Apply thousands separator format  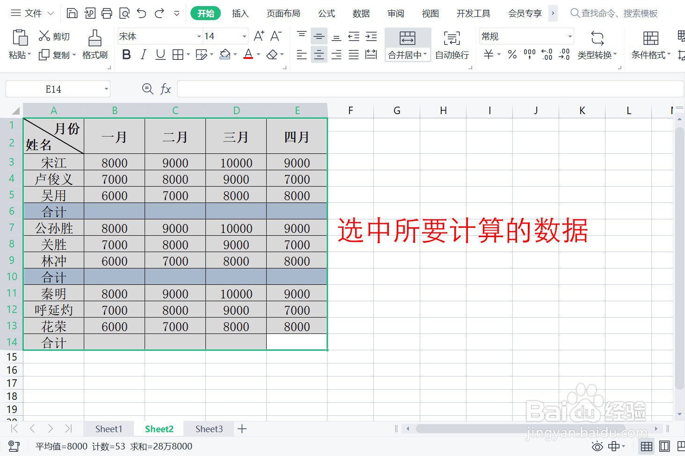(530, 55)
